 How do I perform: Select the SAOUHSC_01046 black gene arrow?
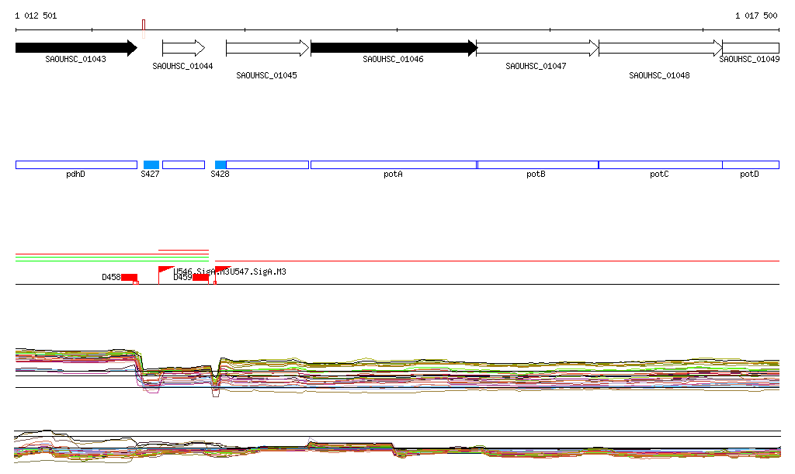[x=393, y=48]
